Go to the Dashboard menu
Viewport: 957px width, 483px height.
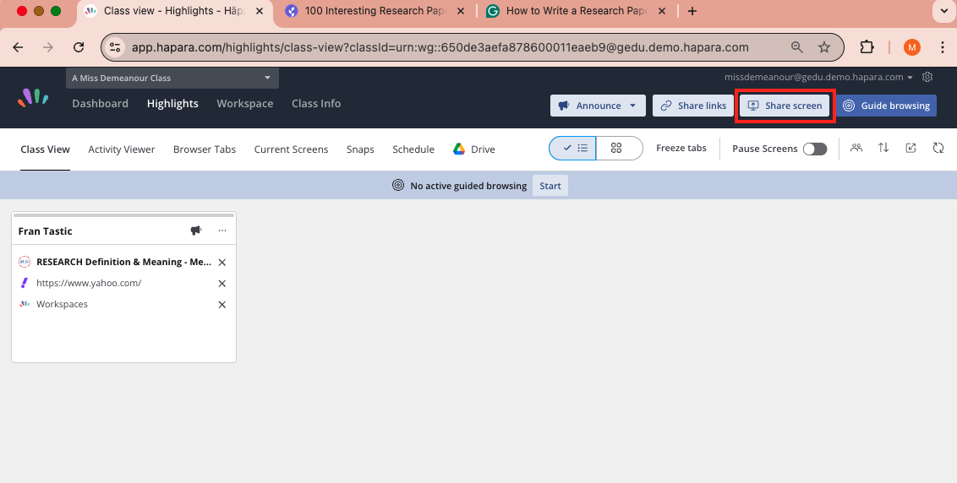tap(100, 104)
